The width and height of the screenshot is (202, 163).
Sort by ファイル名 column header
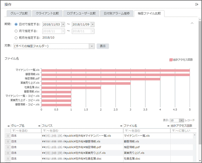(130, 126)
